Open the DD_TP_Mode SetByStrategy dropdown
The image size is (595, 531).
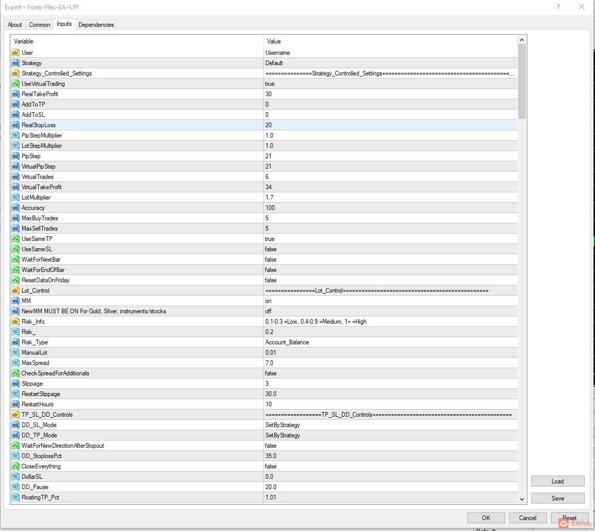pos(390,435)
